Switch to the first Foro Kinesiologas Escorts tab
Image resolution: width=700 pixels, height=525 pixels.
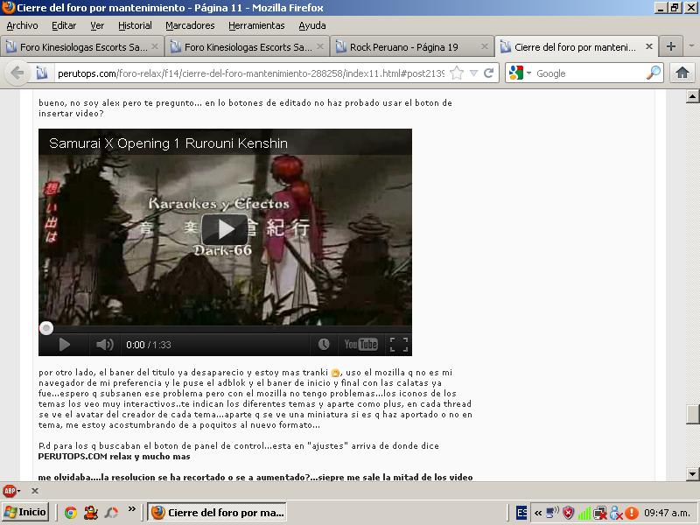81,46
